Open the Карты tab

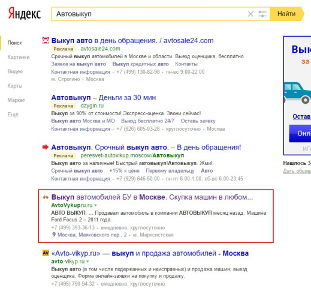click(x=15, y=86)
